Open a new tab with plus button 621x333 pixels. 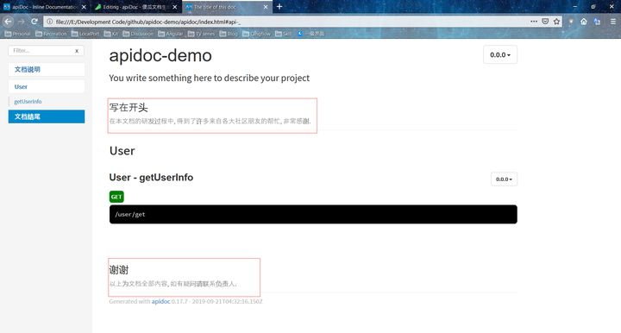pos(279,6)
